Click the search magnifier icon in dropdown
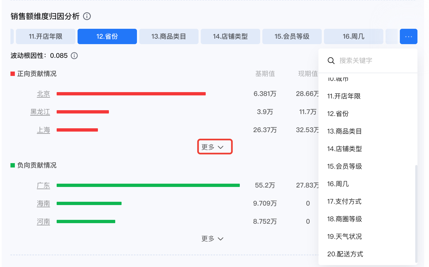Viewport: 429px width, 267px height. tap(331, 61)
